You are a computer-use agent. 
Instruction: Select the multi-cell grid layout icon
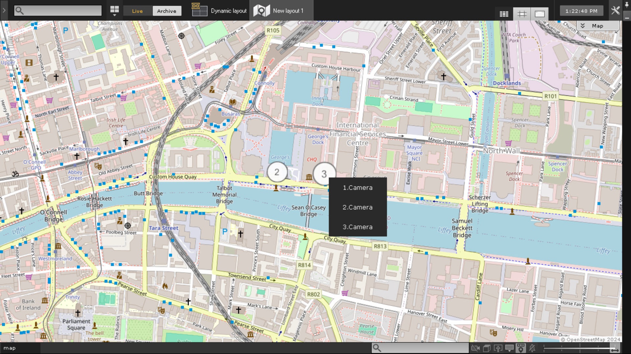(x=504, y=14)
